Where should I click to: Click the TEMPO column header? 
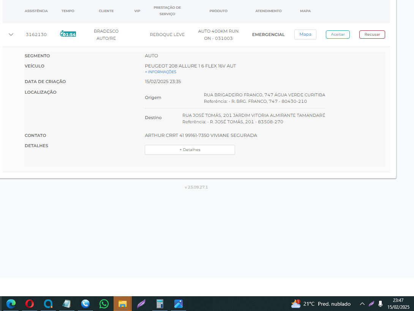68,11
